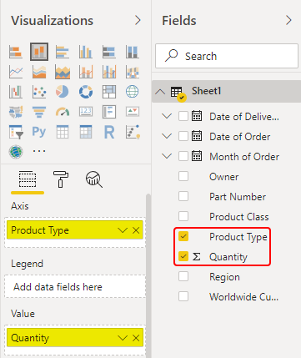Uncheck the Quantity field checkbox

183,256
